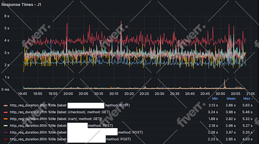259x144 pixels.
Task: Click the orange swatch of /cart/ series
Action: tap(6, 119)
